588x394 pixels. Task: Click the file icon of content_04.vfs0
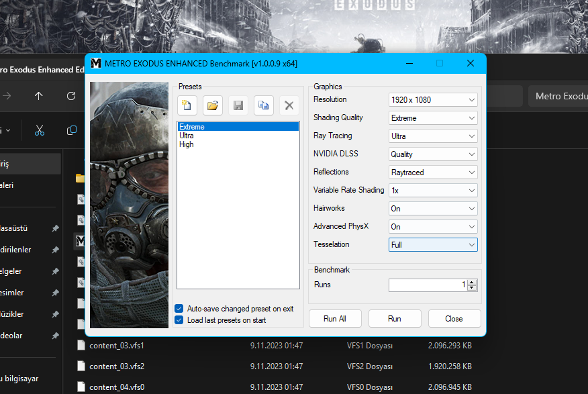(81, 387)
